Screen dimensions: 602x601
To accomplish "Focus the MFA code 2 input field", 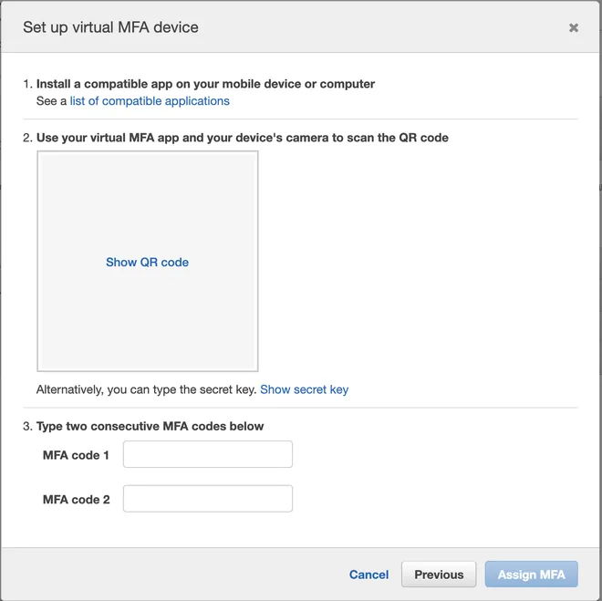I will coord(208,499).
